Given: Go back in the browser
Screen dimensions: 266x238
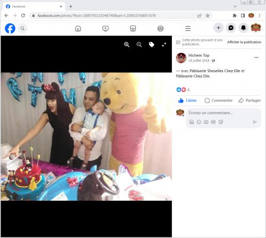Looking at the screenshot, I should [6, 15].
